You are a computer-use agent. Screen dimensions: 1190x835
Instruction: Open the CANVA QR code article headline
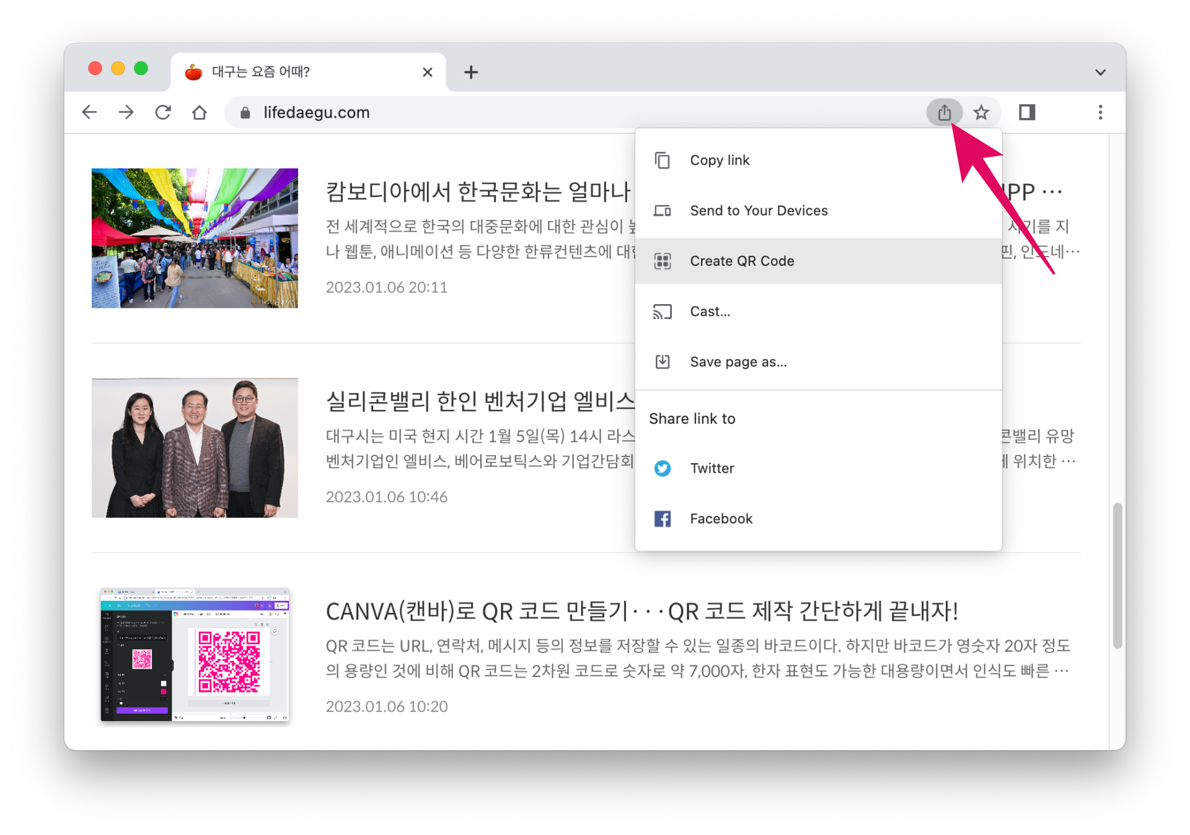coord(641,611)
